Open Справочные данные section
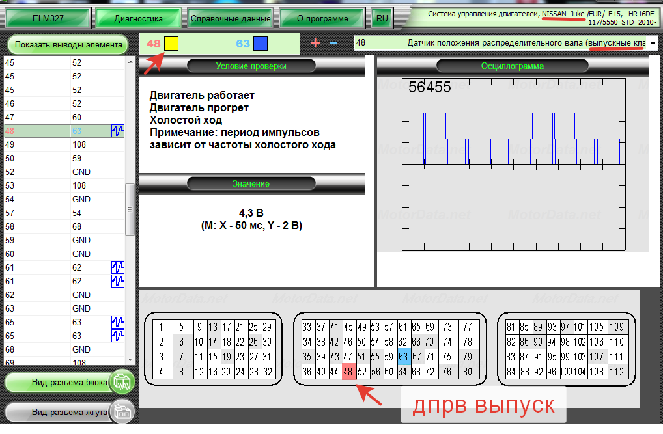This screenshot has height=434, width=663. (231, 18)
